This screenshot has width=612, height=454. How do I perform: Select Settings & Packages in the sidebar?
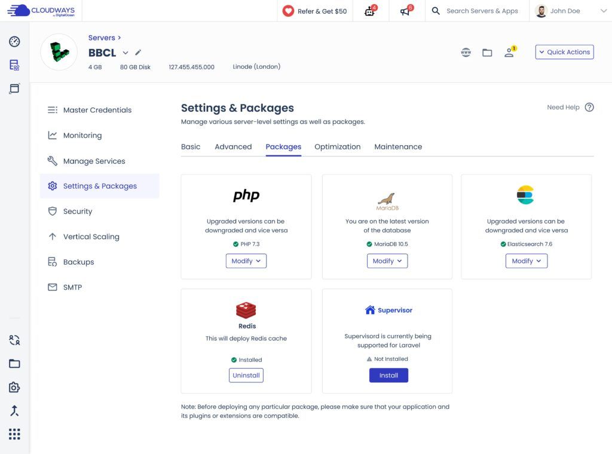point(100,186)
